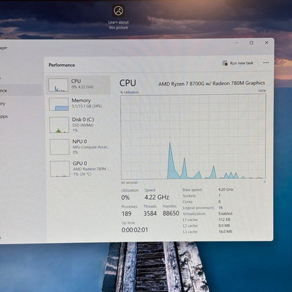The height and width of the screenshot is (292, 292).
Task: Select the Memory mini graph thumbnail
Action: 59,104
